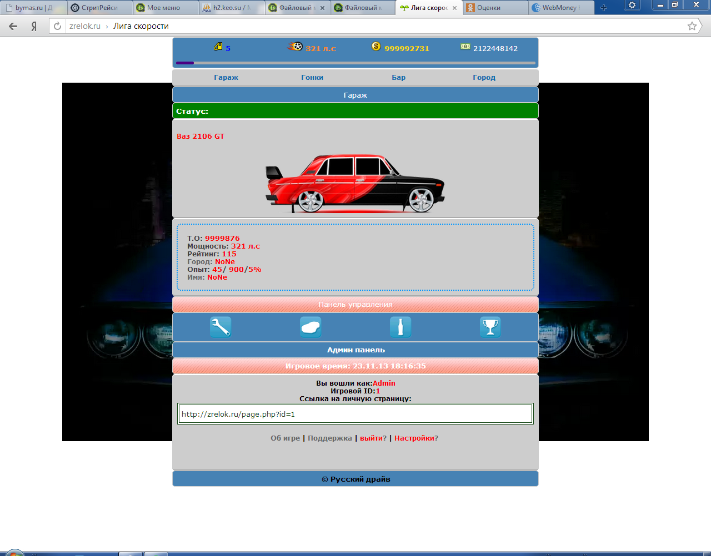This screenshot has width=711, height=556.
Task: Click the выйти logout link
Action: (371, 438)
